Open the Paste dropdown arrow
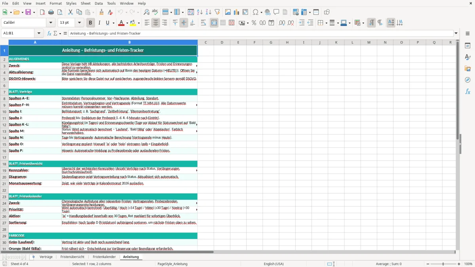The width and height of the screenshot is (475, 267). [93, 12]
